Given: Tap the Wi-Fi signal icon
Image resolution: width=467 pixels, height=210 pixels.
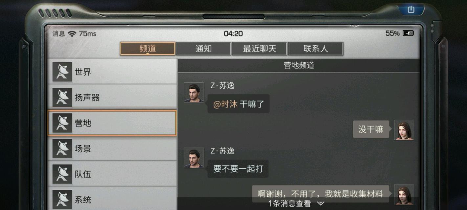Looking at the screenshot, I should pyautogui.click(x=72, y=33).
